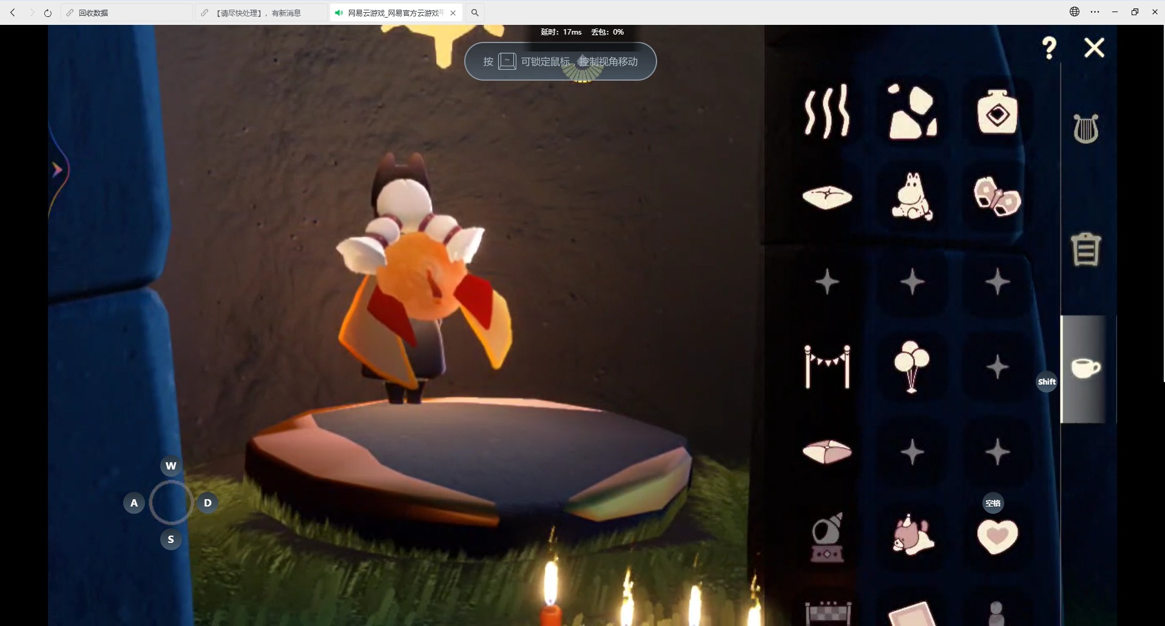Refresh the browser page
The height and width of the screenshot is (626, 1165).
(48, 13)
